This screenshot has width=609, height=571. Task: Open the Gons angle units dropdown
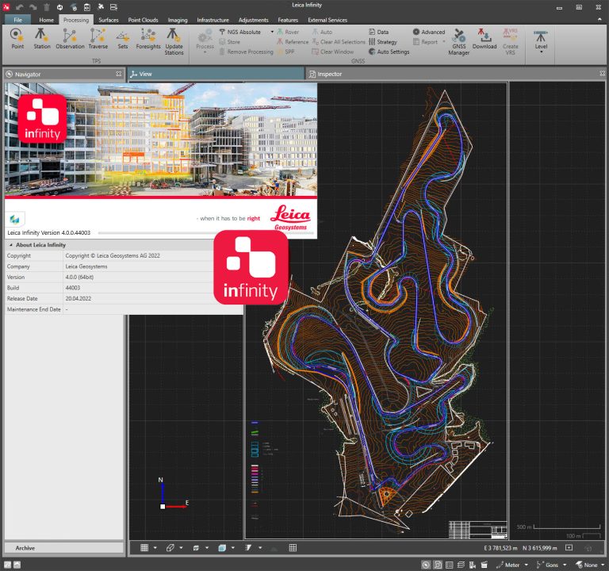[565, 565]
